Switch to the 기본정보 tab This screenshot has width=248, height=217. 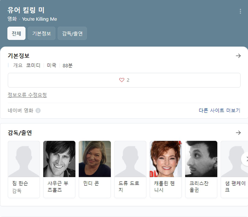pos(41,33)
